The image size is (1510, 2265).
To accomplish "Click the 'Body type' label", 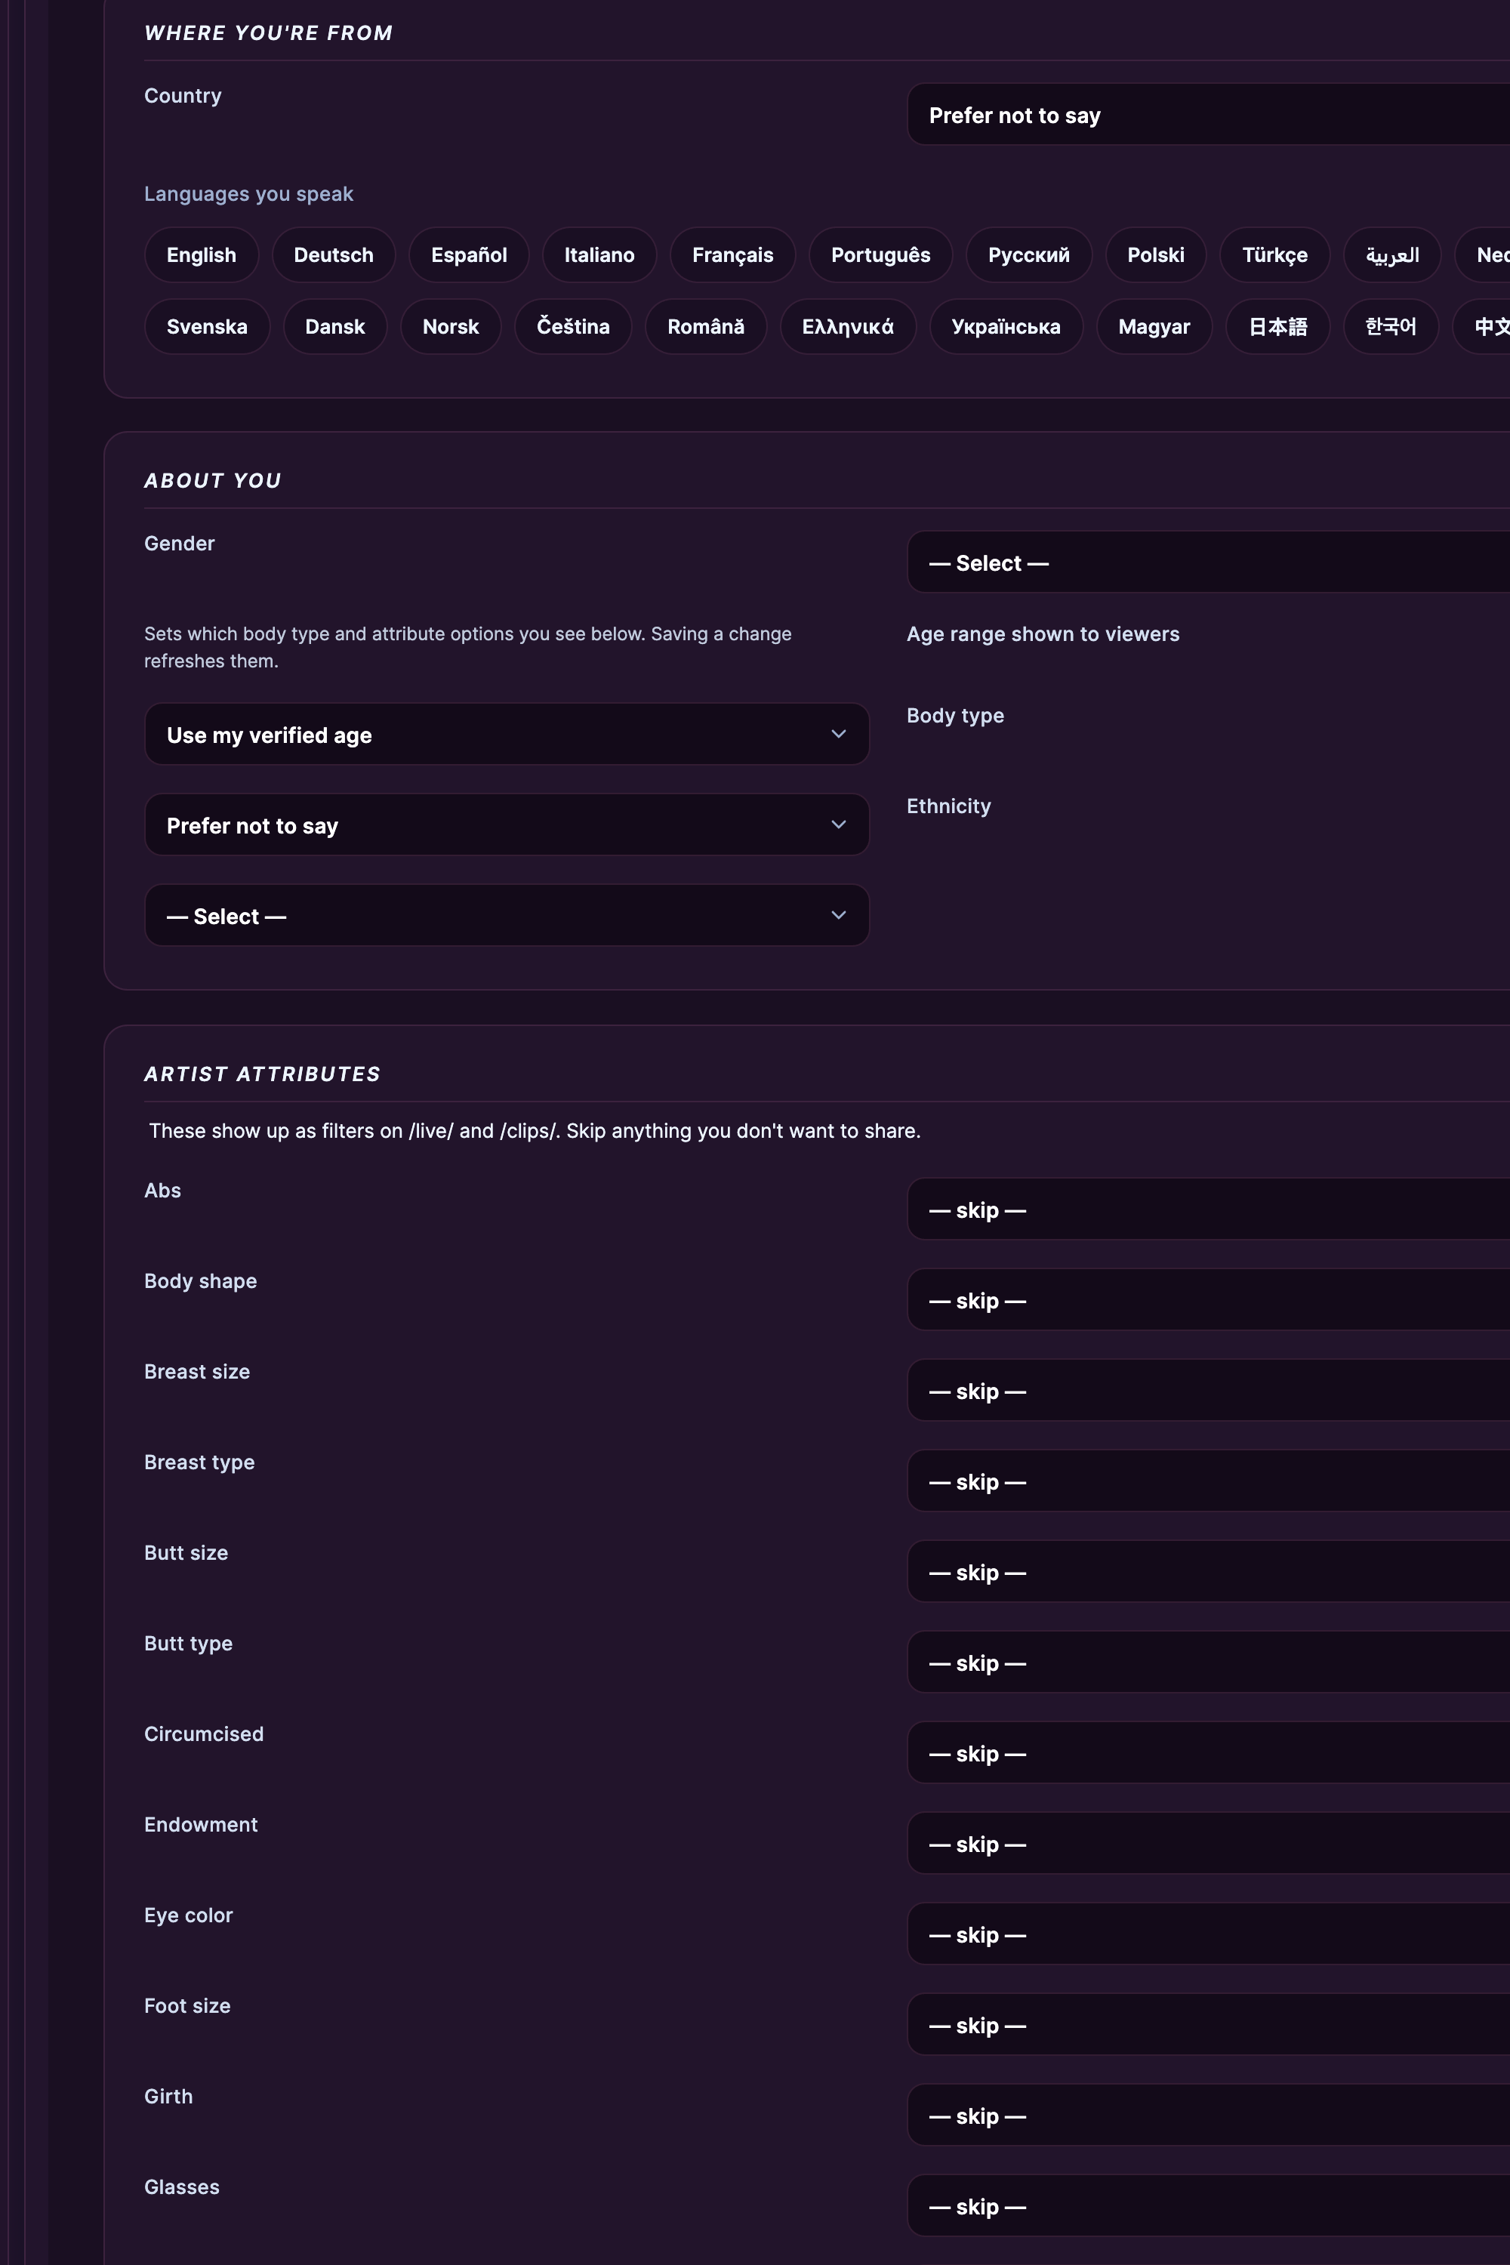I will pyautogui.click(x=955, y=716).
